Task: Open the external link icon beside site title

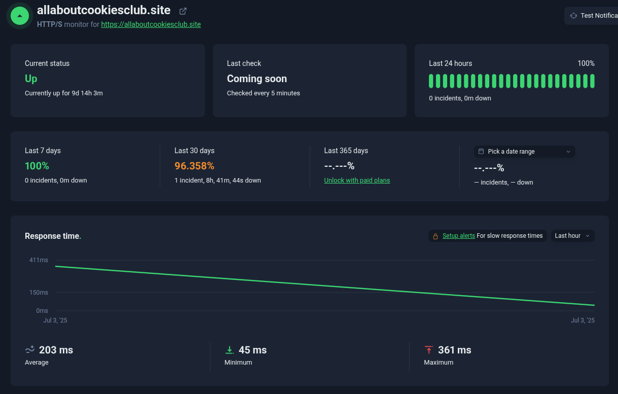Action: tap(183, 11)
